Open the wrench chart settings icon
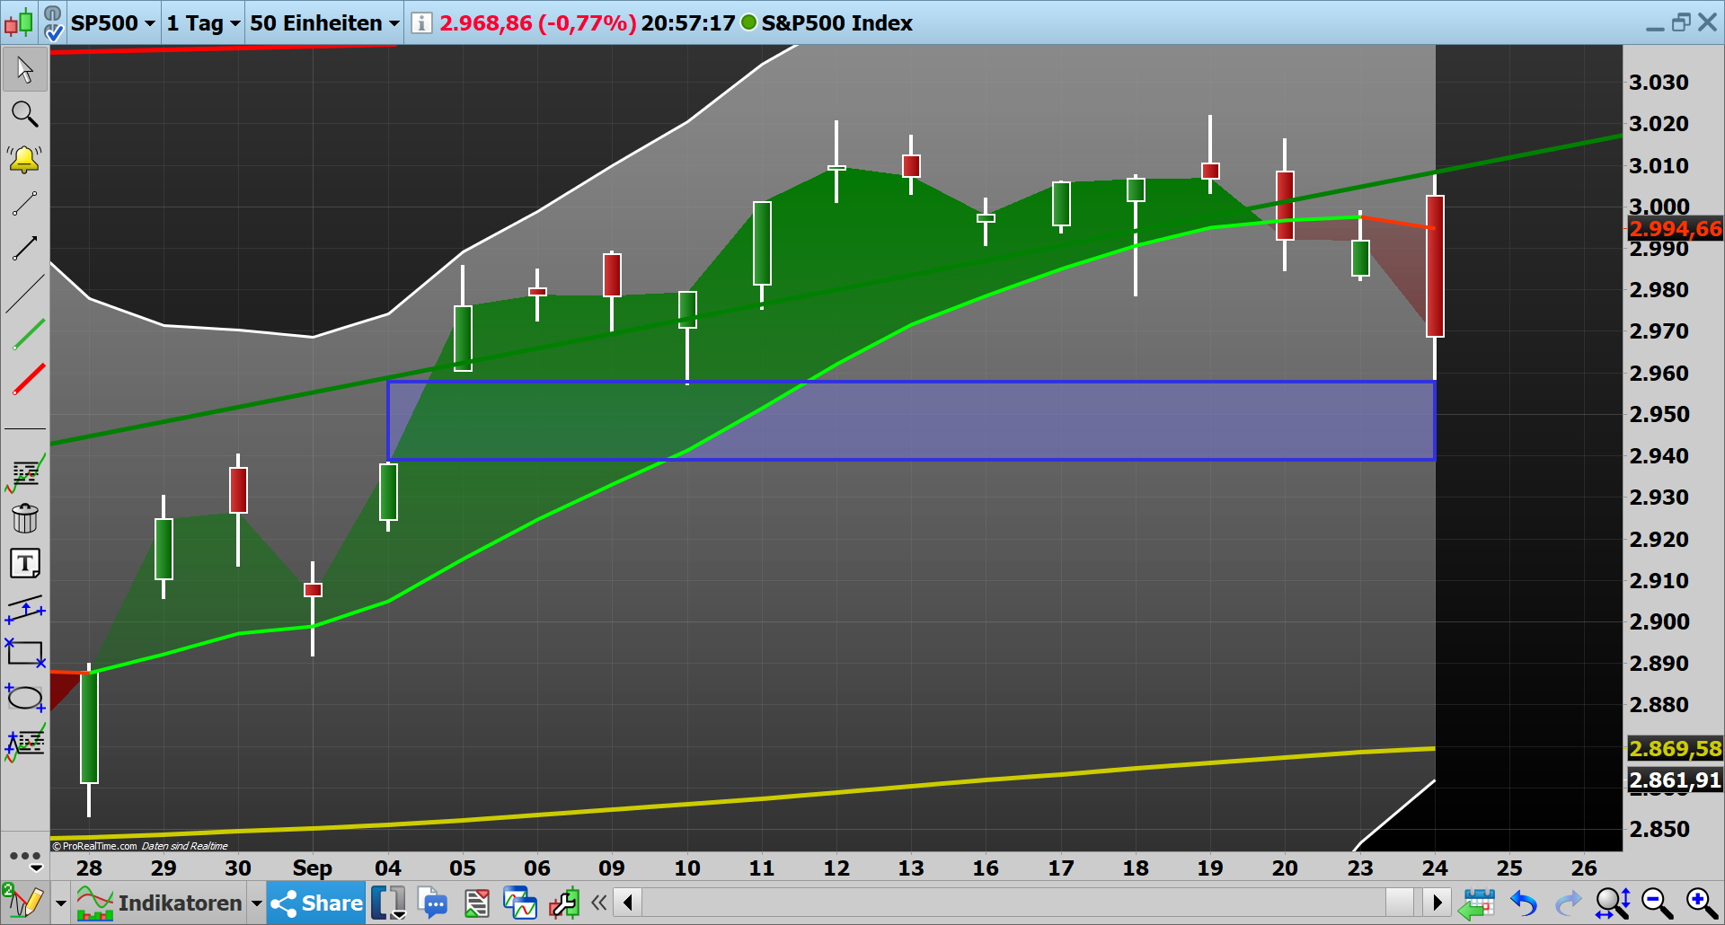Screen dimensions: 1725x925 (x=564, y=903)
